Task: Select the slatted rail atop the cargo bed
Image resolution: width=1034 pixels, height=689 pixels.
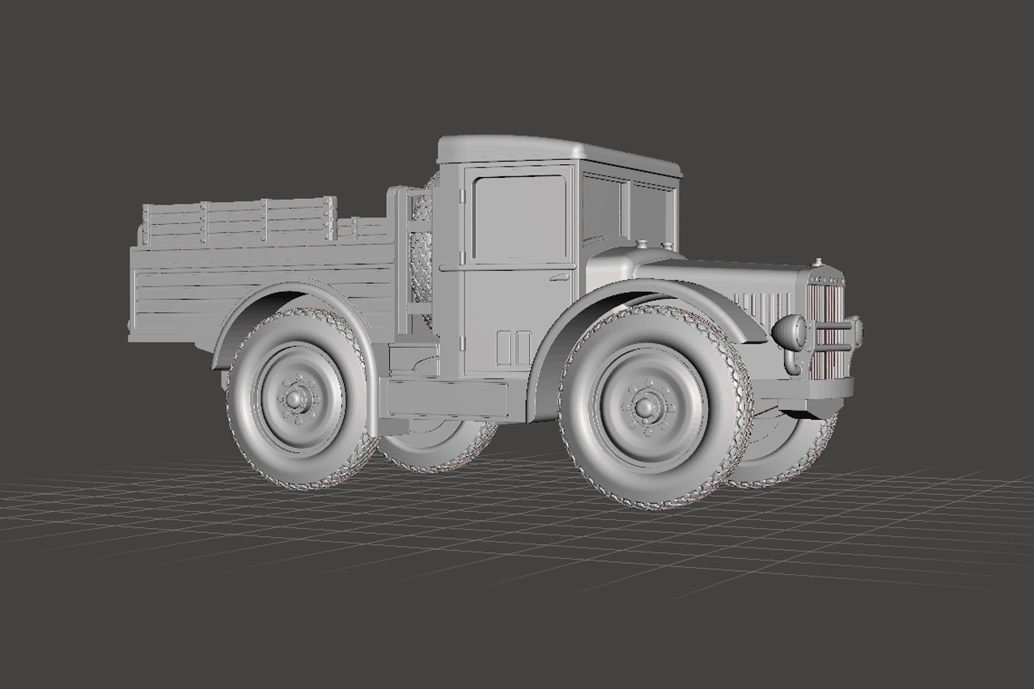Action: click(235, 218)
